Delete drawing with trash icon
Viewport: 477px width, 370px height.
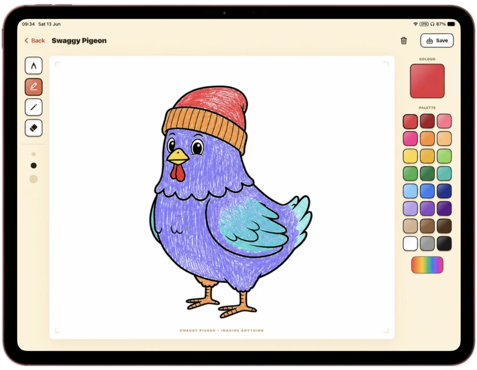click(x=404, y=40)
